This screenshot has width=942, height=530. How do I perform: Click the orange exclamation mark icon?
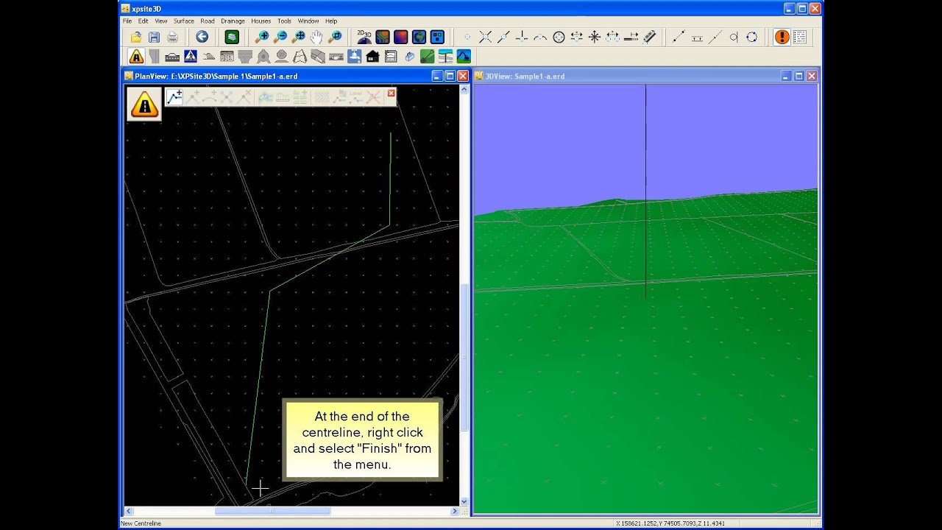pyautogui.click(x=782, y=37)
